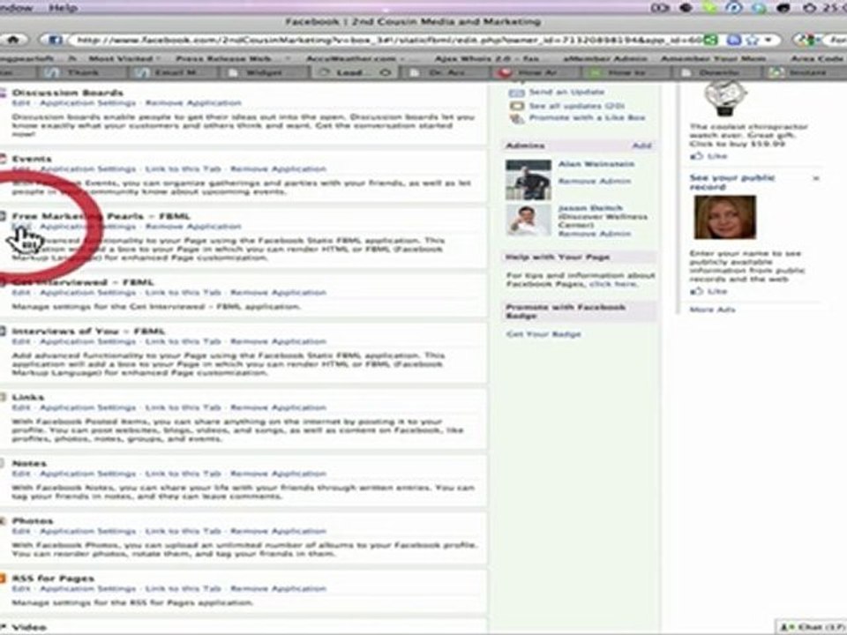
Task: Click Link to this Tab for Events
Action: tap(184, 169)
